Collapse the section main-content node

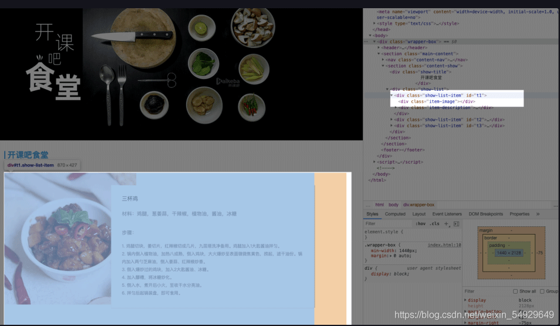coord(379,54)
